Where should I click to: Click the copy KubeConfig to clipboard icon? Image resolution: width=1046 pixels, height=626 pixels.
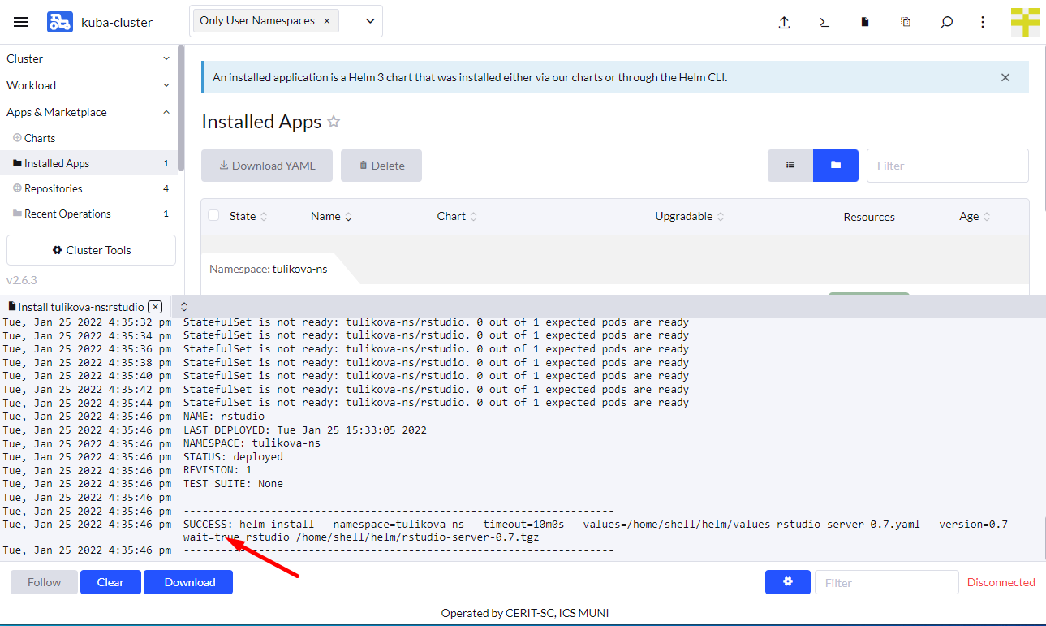906,23
